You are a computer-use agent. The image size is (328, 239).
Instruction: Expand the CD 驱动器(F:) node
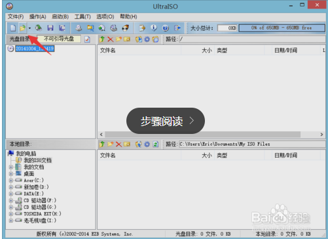tap(10, 200)
